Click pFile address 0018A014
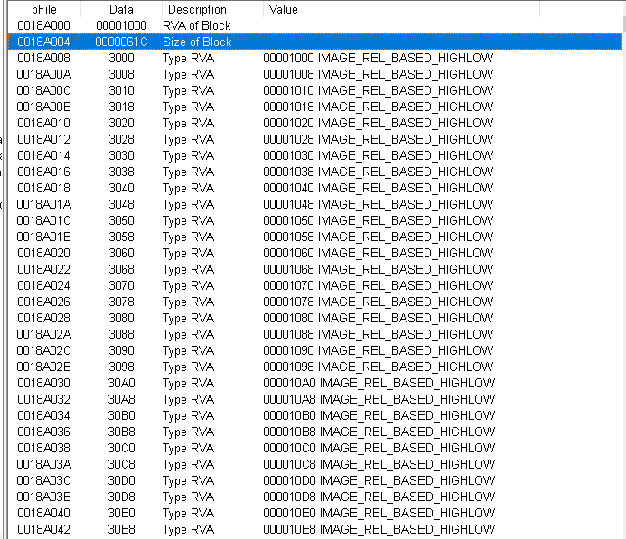This screenshot has width=626, height=539. tap(44, 155)
